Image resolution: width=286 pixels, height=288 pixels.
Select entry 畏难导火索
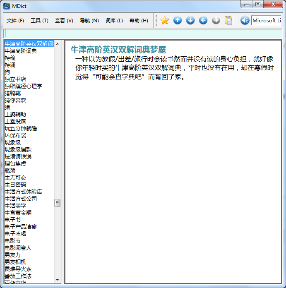[18, 269]
